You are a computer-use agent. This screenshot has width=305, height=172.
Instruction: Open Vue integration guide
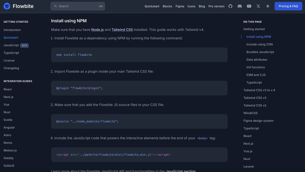6,105
